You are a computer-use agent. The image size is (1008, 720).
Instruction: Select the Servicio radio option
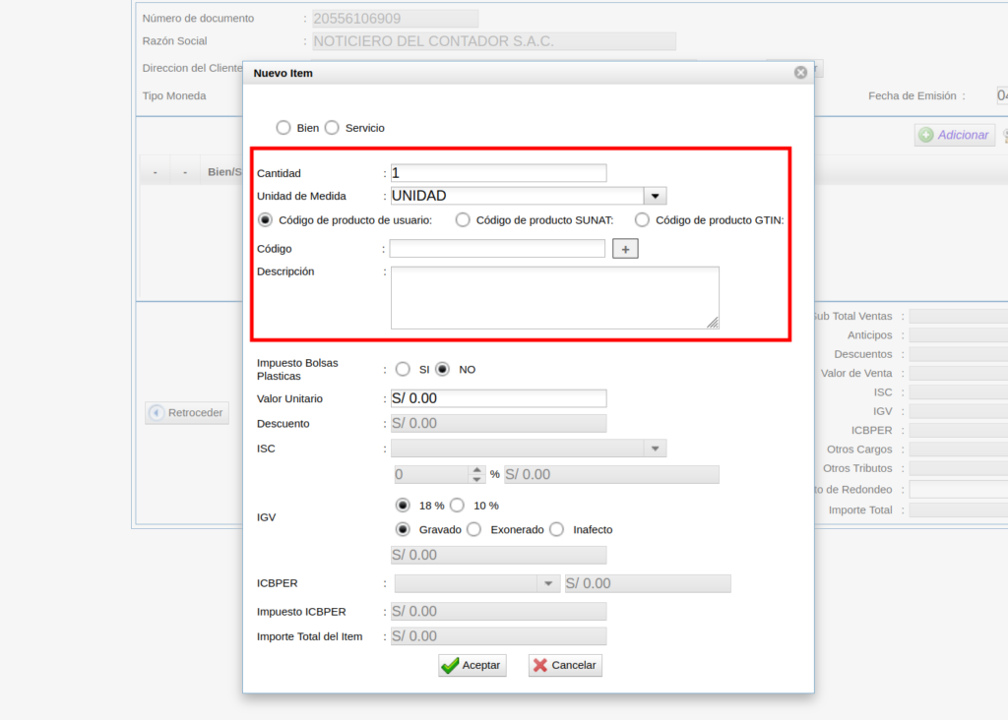click(x=332, y=128)
